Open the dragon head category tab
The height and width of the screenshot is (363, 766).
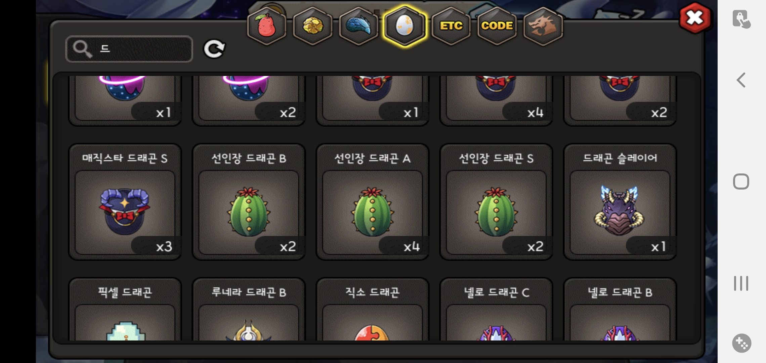pos(543,26)
